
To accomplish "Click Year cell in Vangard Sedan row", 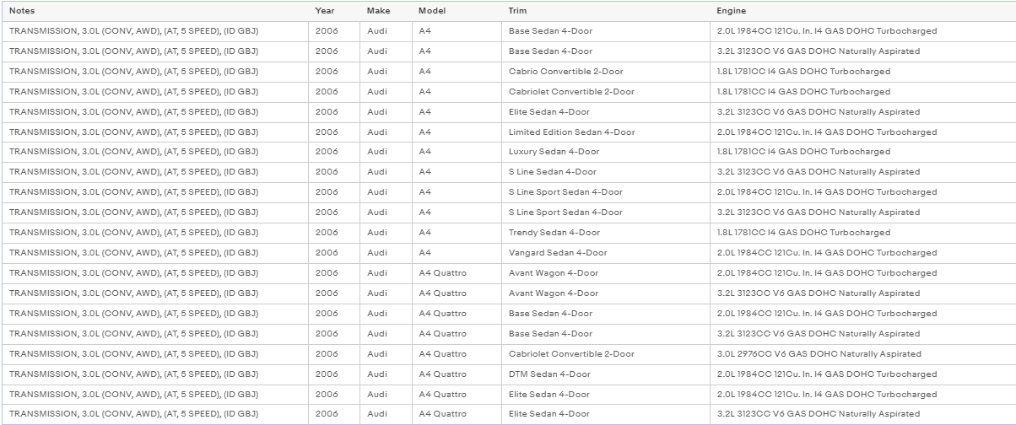I will pyautogui.click(x=334, y=253).
